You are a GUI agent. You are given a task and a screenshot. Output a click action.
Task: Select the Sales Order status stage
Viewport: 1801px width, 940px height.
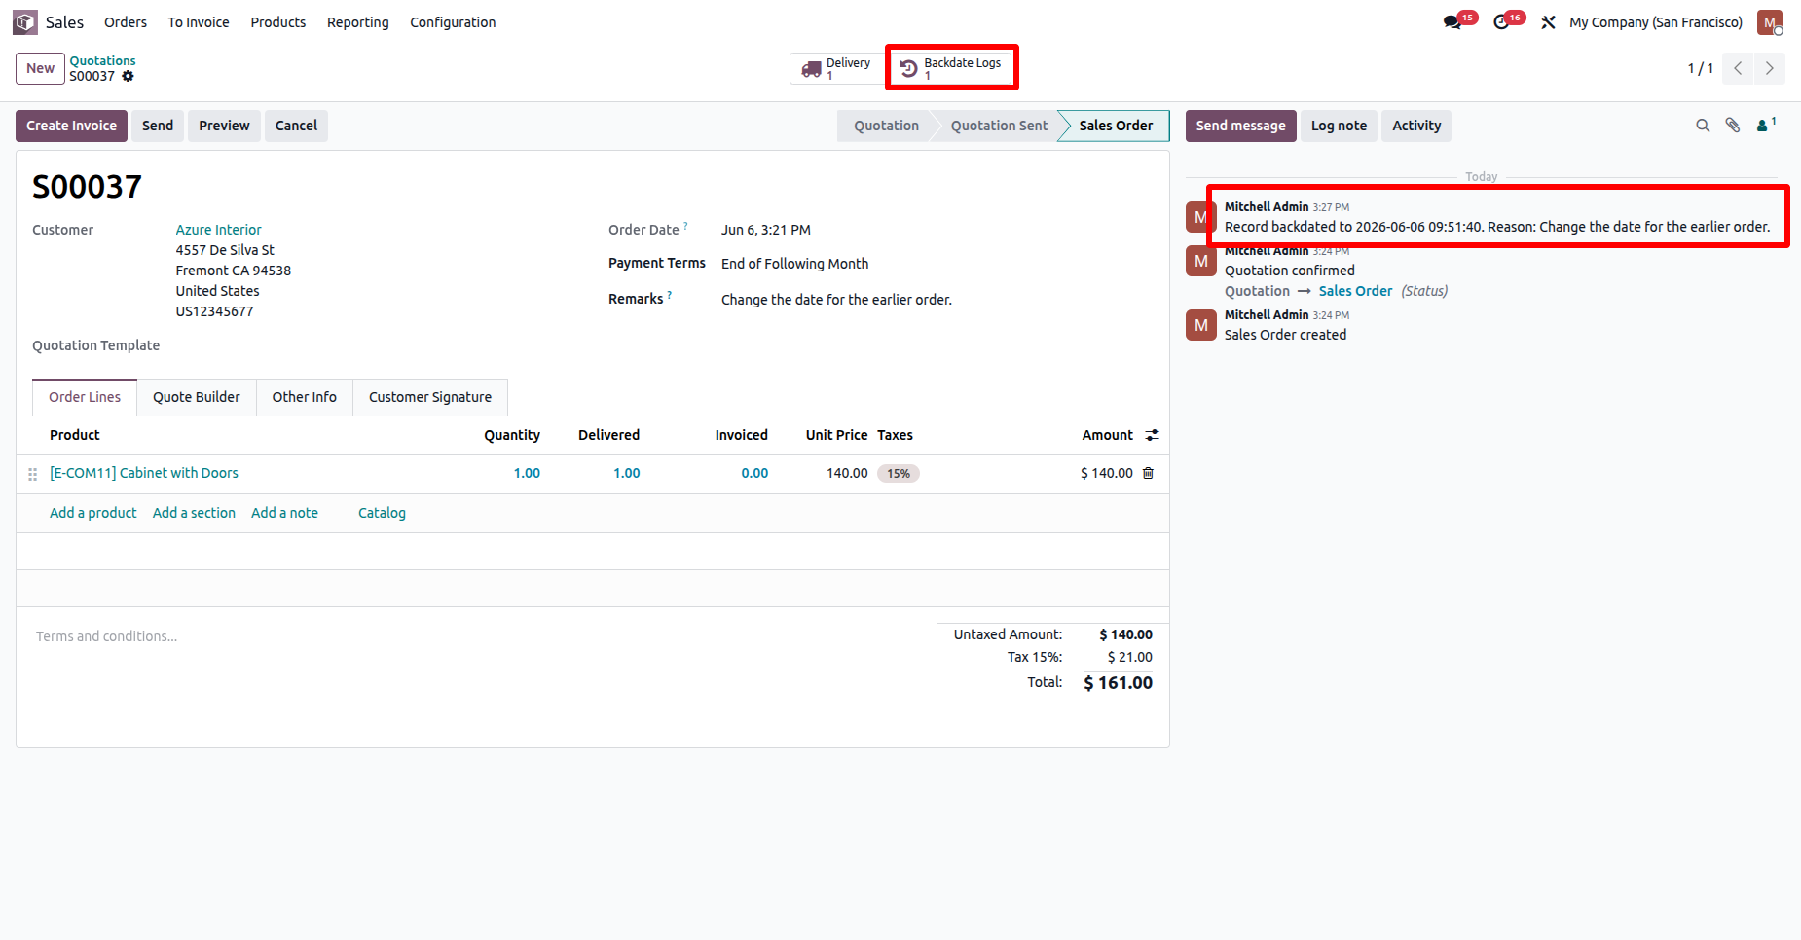tap(1116, 126)
